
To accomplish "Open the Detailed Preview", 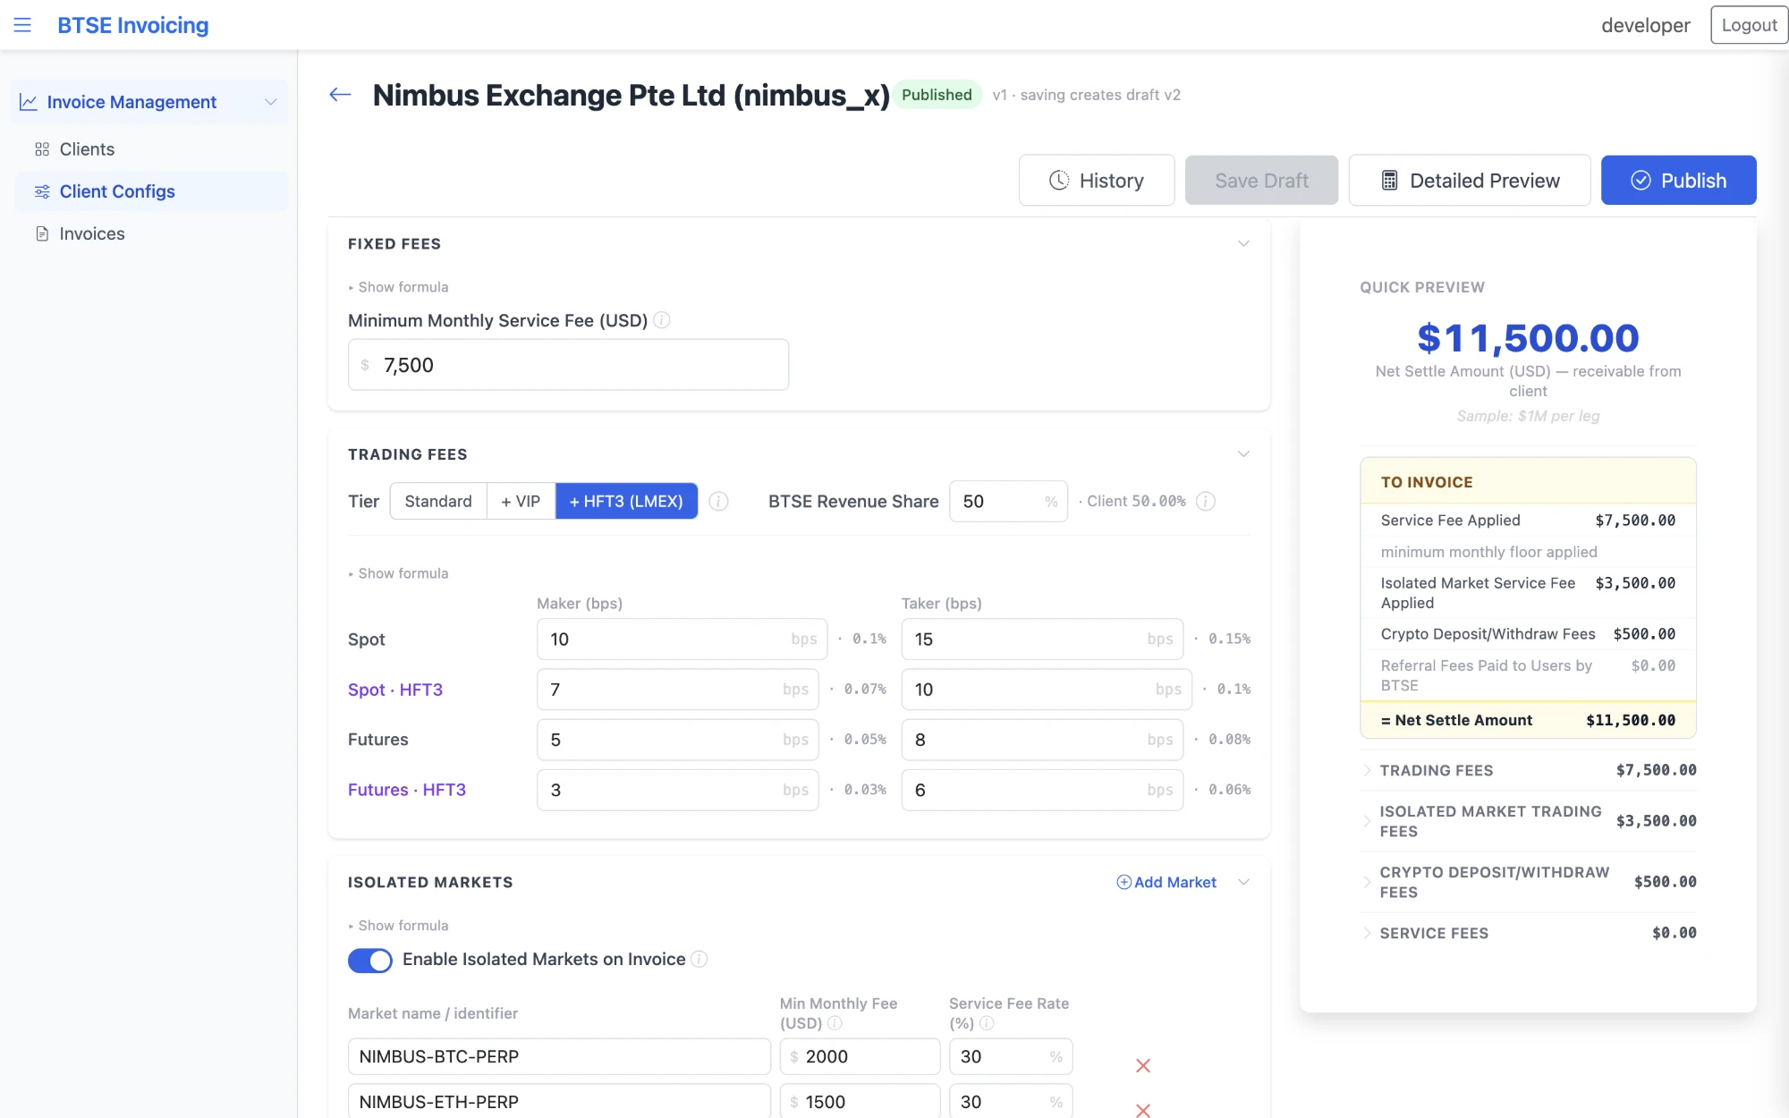I will [1470, 181].
